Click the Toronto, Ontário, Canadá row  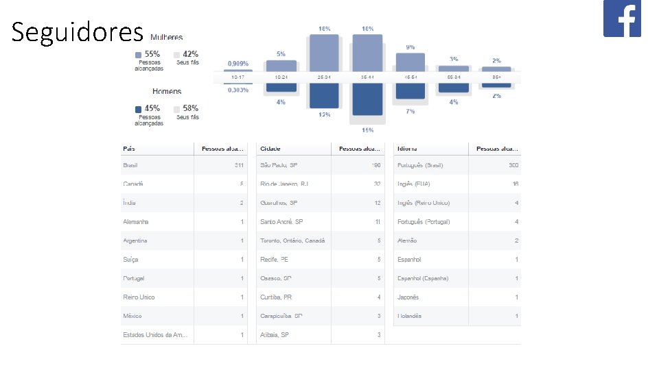click(320, 241)
